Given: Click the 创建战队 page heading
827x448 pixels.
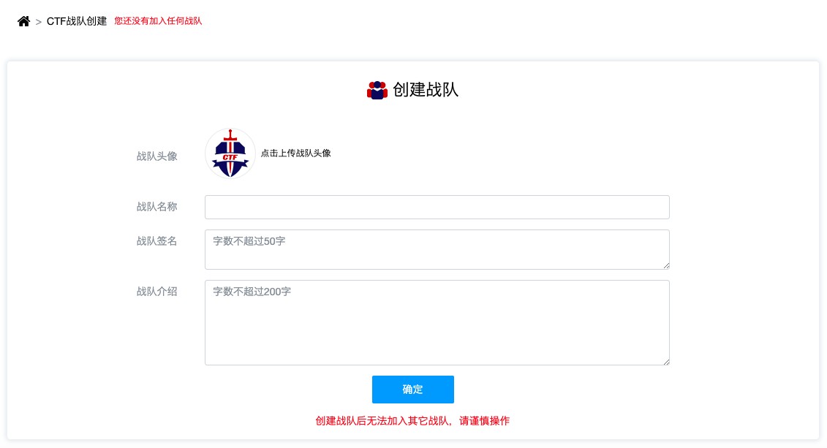Looking at the screenshot, I should [x=426, y=90].
